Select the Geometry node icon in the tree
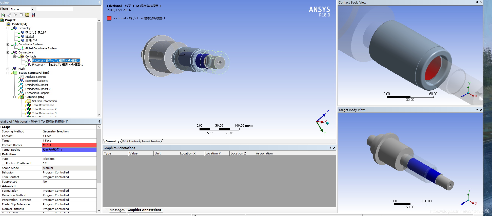The height and width of the screenshot is (216, 492). (15, 28)
